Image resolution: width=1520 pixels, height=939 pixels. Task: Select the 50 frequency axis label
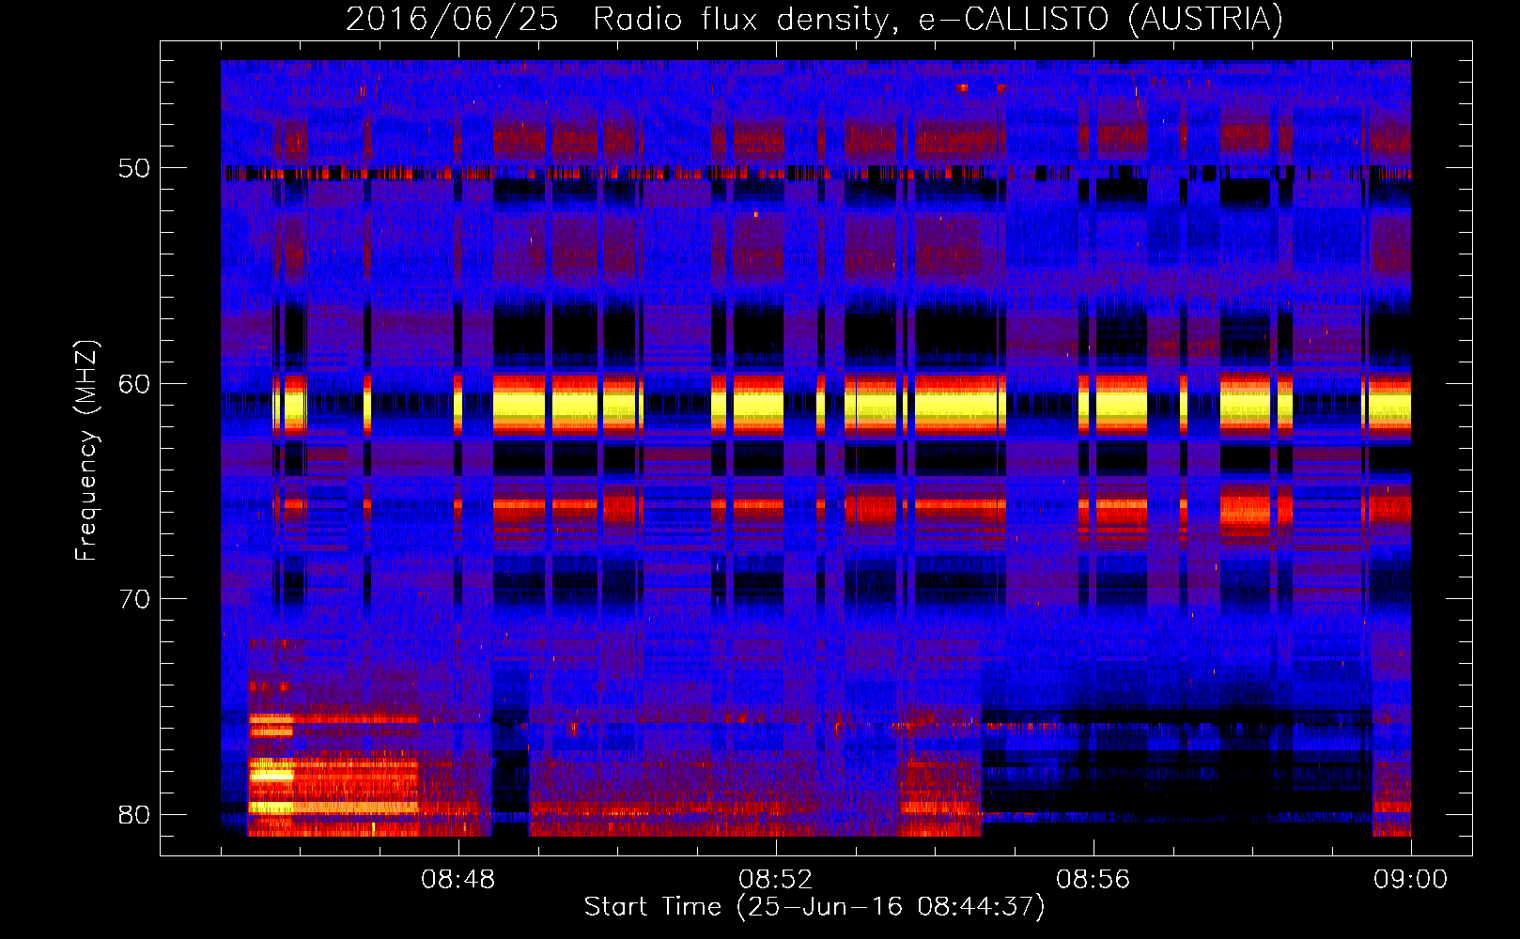tap(134, 169)
